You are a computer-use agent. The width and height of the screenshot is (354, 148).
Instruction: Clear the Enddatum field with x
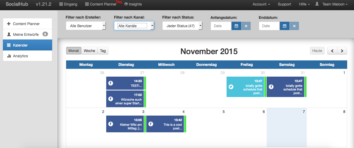(294, 26)
